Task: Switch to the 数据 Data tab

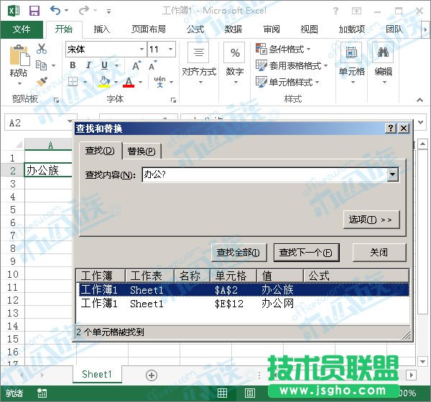Action: tap(233, 29)
